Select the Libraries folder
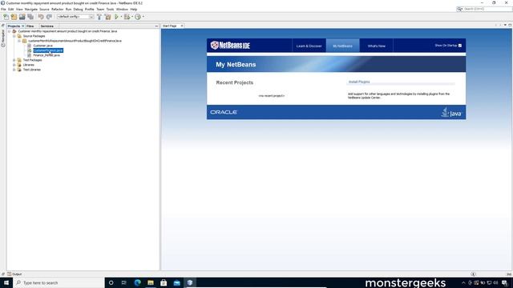 pos(29,65)
